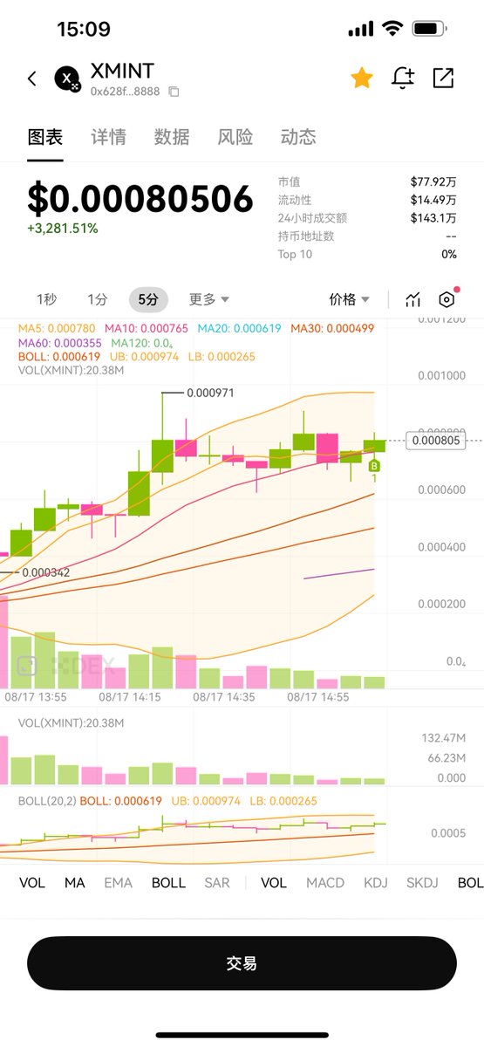Toggle the favorite star icon
Viewport: 484px width, 1047px height.
(362, 78)
